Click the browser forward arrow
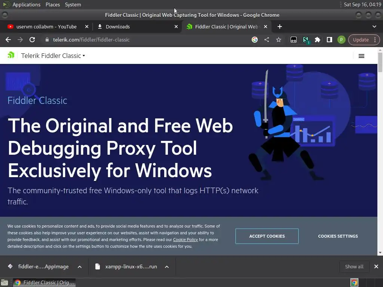The image size is (383, 287). tap(20, 40)
